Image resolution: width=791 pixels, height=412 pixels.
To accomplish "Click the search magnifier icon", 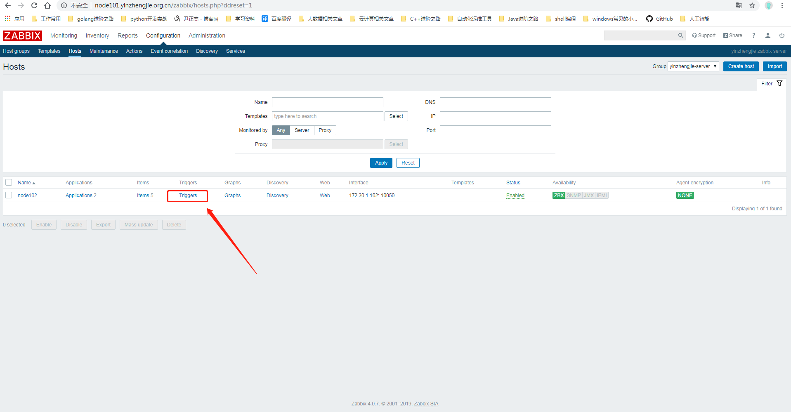I will (x=680, y=35).
